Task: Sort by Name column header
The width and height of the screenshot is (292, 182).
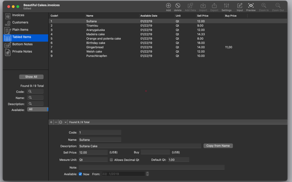Action: (x=112, y=16)
